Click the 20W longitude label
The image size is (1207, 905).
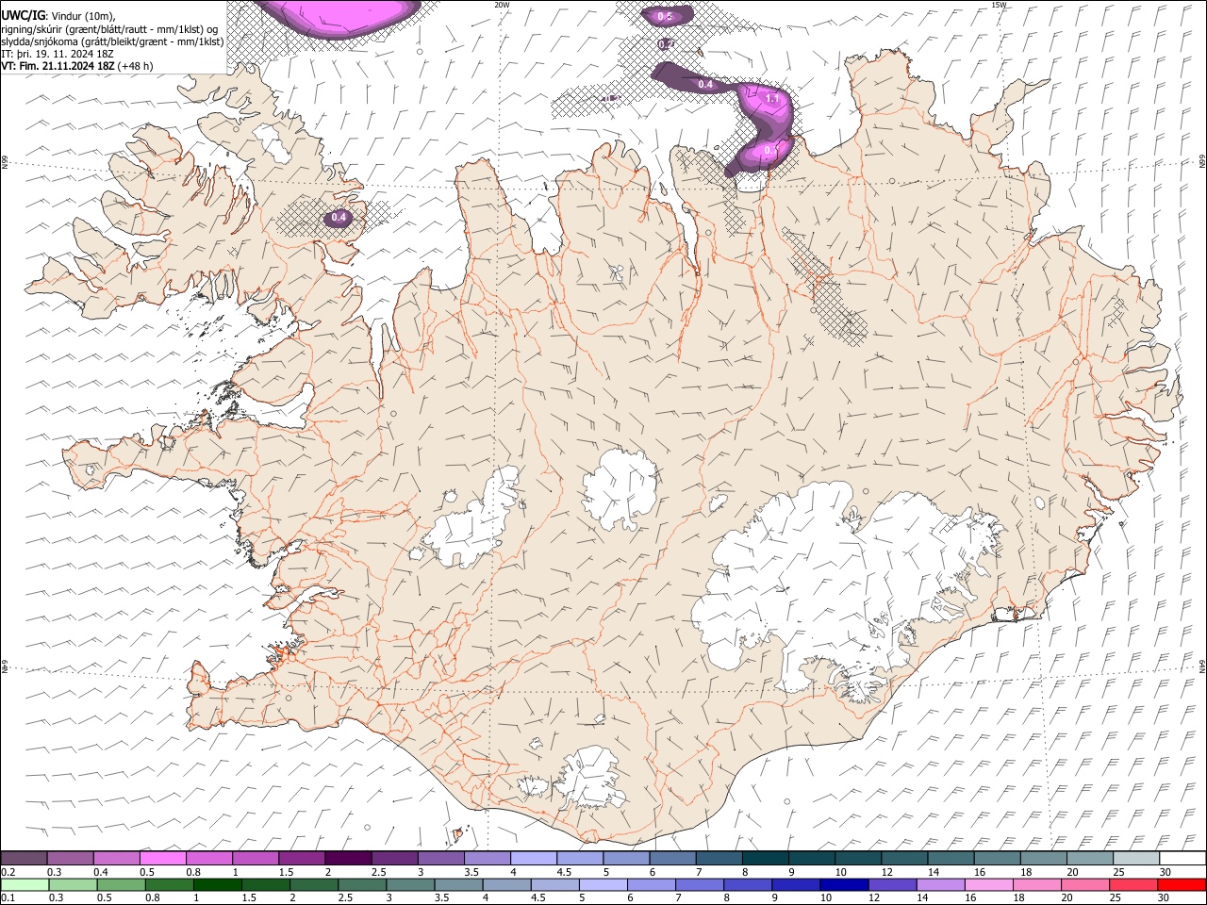pos(502,5)
